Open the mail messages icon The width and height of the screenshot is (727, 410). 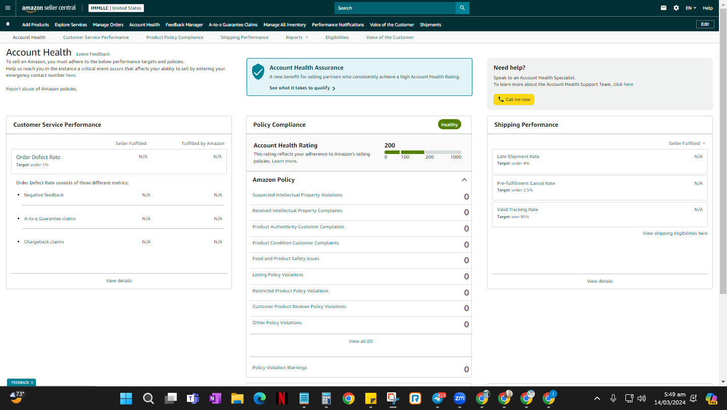tap(664, 8)
